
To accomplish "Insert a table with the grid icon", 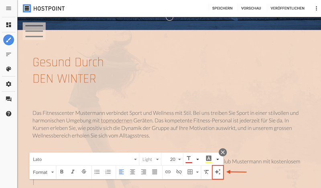I will 190,172.
